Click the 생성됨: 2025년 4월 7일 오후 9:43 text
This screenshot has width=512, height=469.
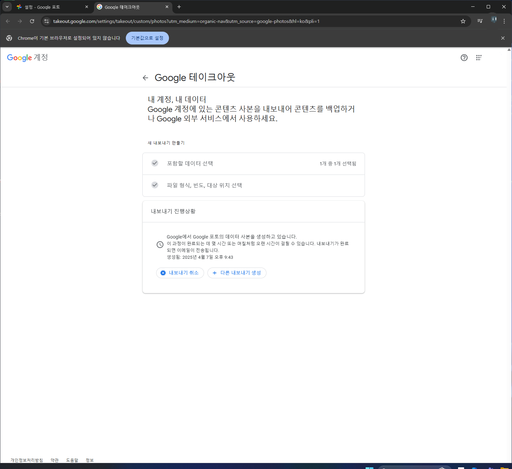click(x=200, y=257)
